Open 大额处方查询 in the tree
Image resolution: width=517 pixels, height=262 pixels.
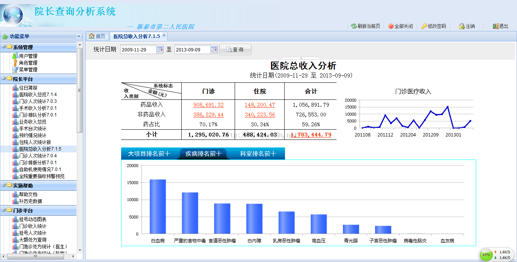click(33, 240)
